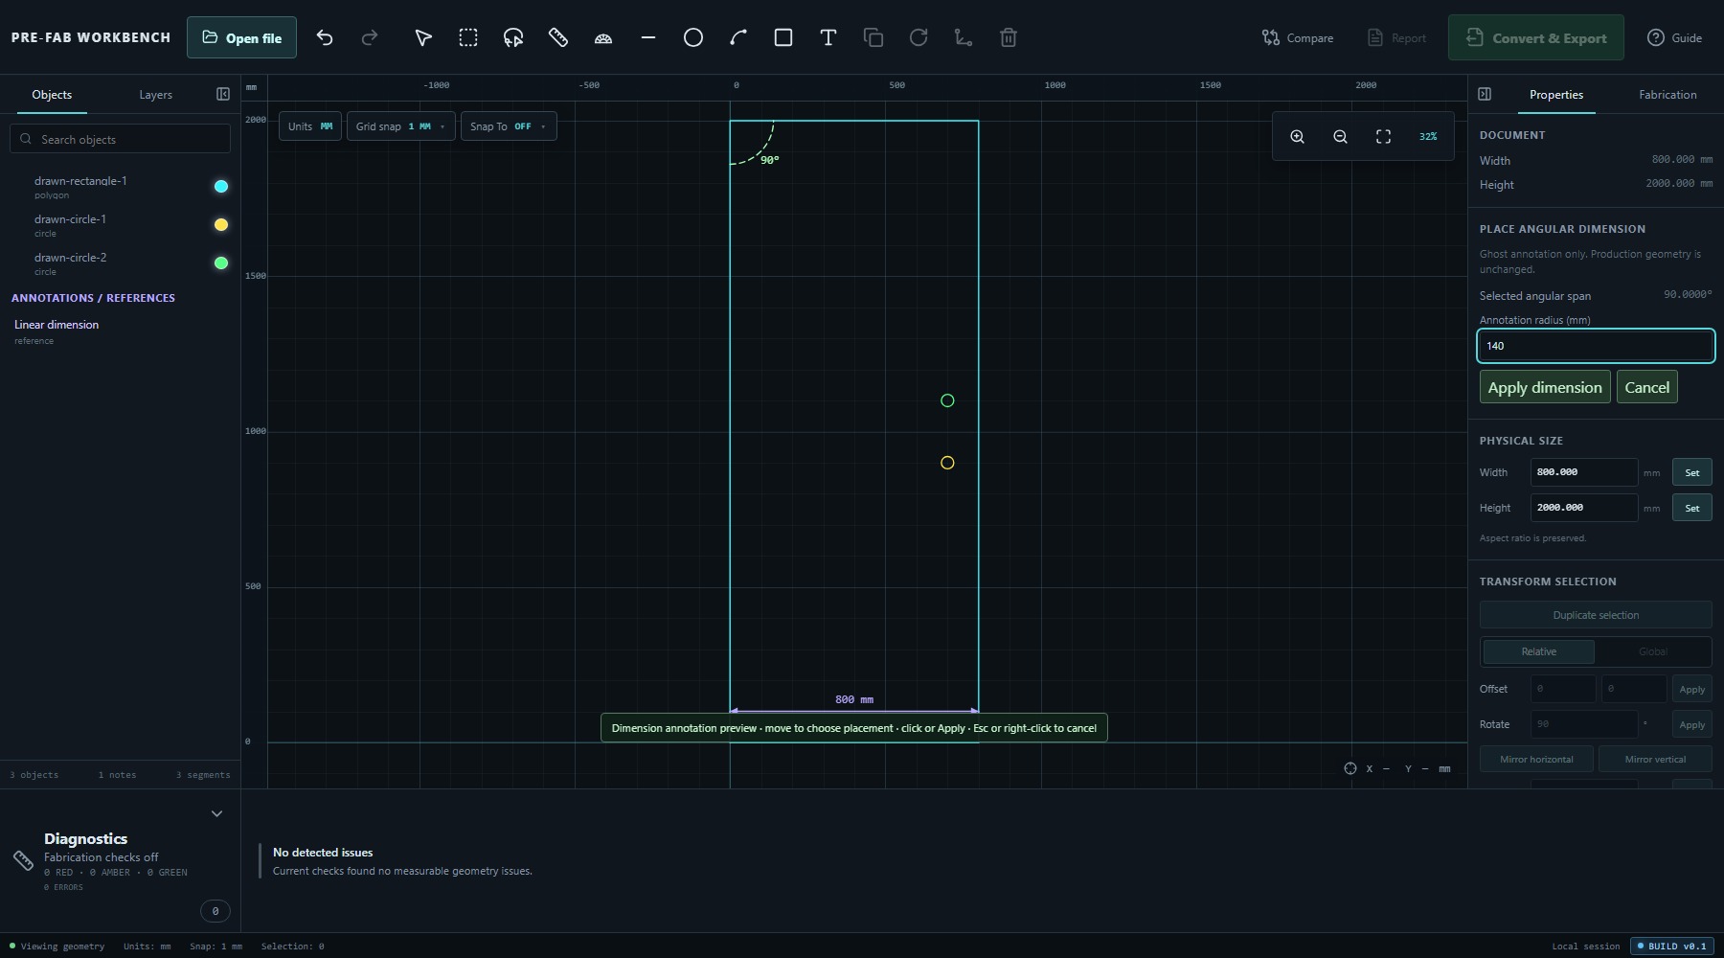
Task: Select the arc curve drawing tool
Action: (x=738, y=37)
